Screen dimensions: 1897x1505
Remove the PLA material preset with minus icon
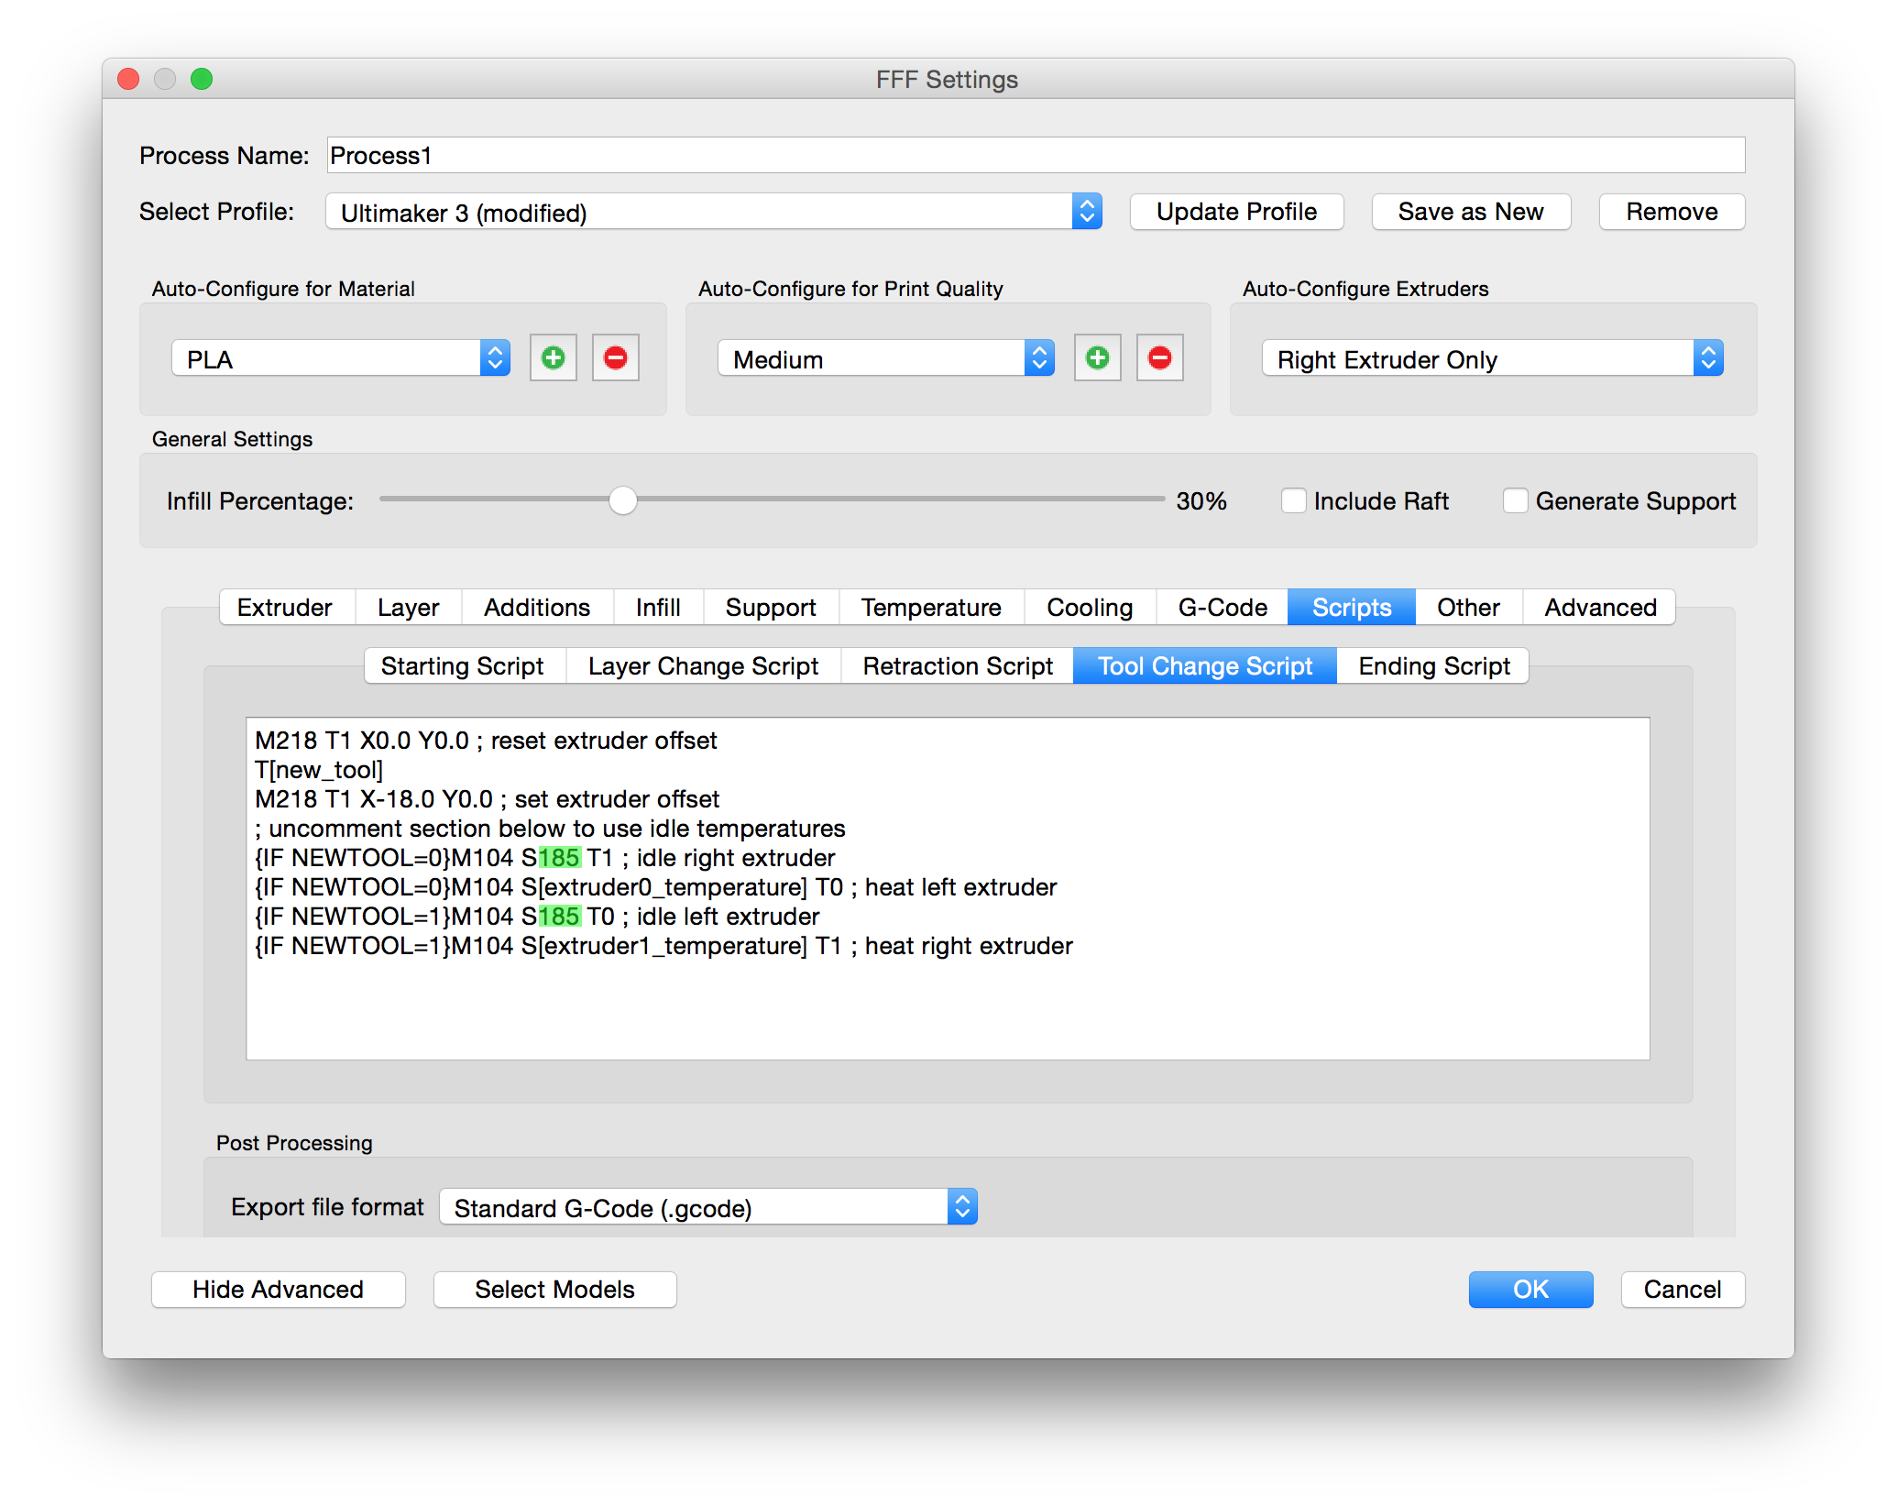click(x=615, y=358)
